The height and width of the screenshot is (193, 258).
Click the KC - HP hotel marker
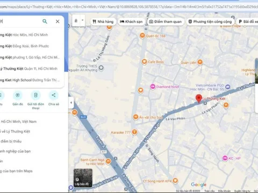pyautogui.click(x=225, y=158)
